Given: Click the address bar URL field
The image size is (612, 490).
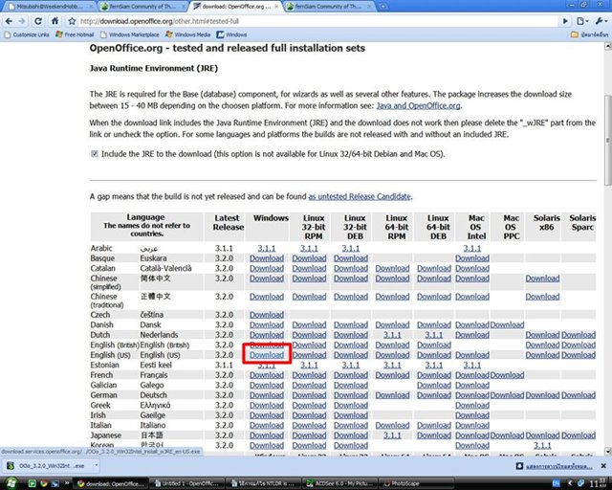Looking at the screenshot, I should pyautogui.click(x=287, y=20).
